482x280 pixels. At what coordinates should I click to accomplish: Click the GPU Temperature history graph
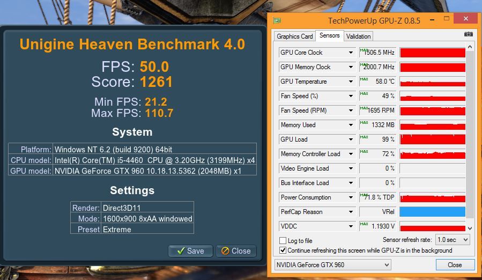(x=433, y=82)
